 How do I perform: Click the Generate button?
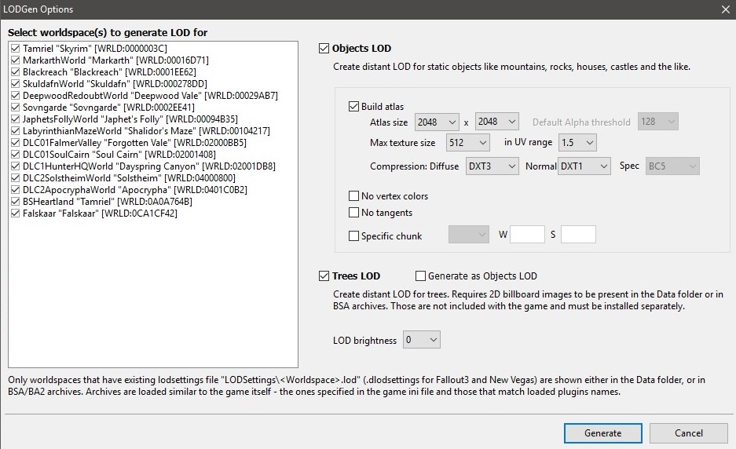coord(602,433)
